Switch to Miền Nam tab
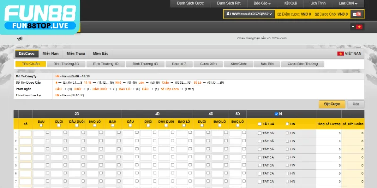Screen dimensions: 377x188 coord(51,54)
